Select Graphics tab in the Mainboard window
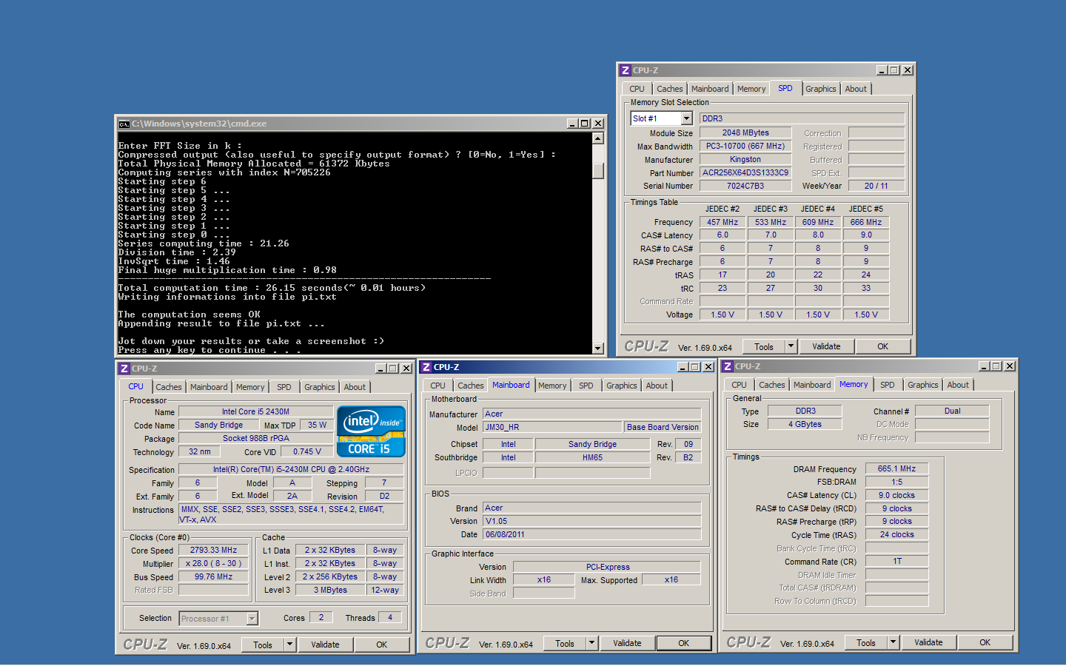 coord(622,386)
